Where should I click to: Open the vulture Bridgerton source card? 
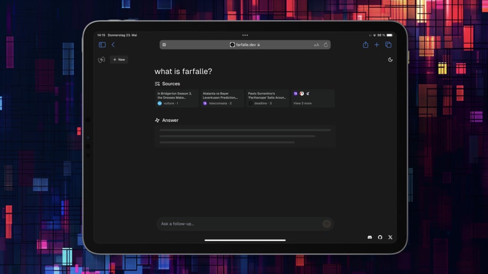(177, 98)
